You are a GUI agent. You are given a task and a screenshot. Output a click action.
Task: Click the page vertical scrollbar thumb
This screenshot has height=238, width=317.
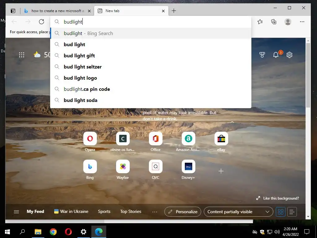pyautogui.click(x=308, y=75)
